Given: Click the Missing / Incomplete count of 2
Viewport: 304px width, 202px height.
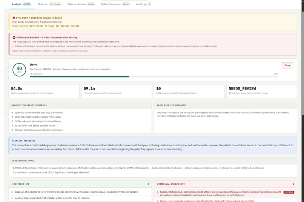Looking at the screenshot, I should (293, 184).
